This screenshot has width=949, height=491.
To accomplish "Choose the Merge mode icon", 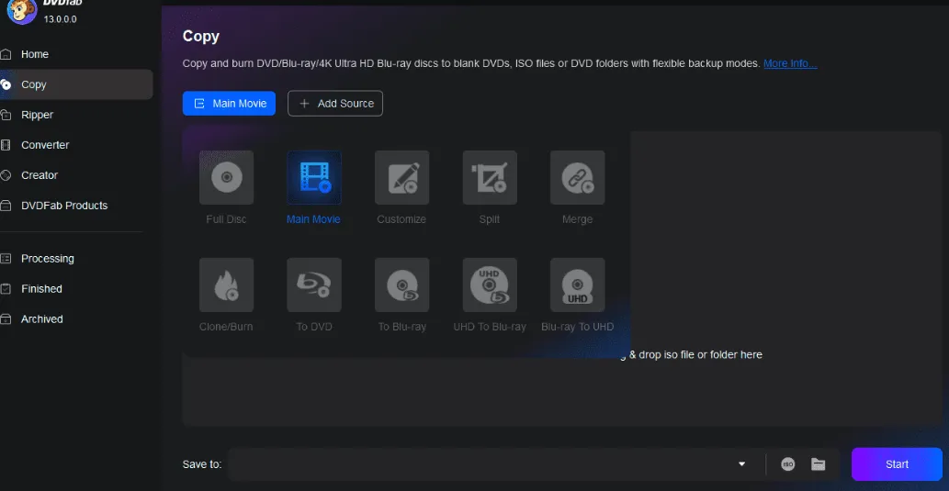I will click(577, 177).
